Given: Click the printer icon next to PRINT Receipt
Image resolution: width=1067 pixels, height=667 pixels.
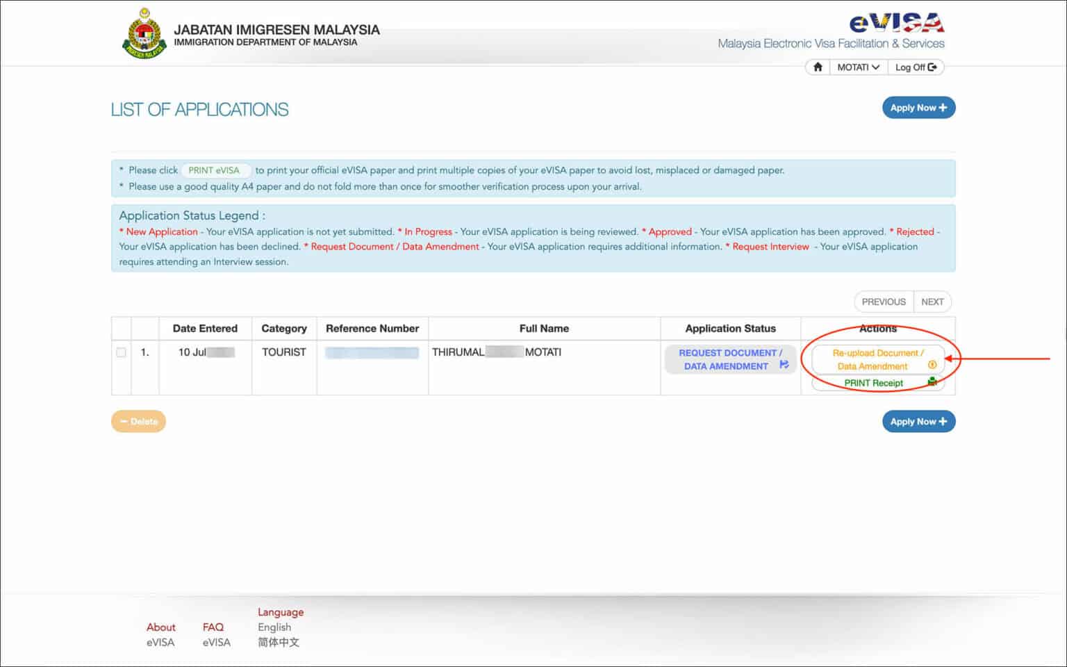Looking at the screenshot, I should pyautogui.click(x=932, y=383).
